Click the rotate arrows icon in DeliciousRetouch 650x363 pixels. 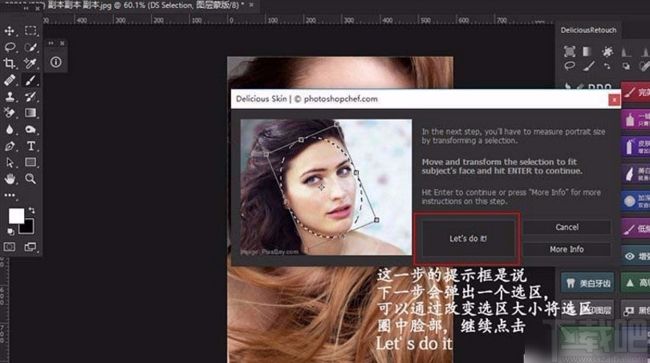pyautogui.click(x=607, y=67)
